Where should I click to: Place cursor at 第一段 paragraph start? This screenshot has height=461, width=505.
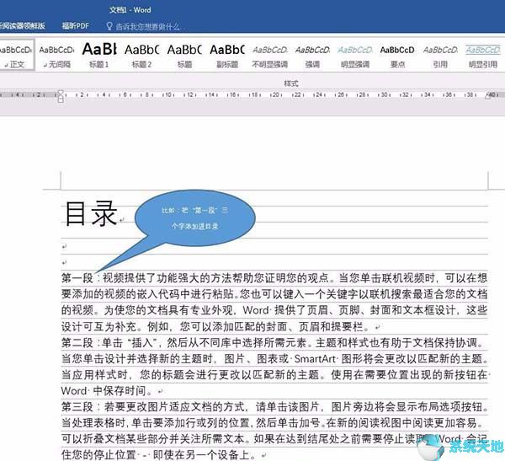coord(63,277)
